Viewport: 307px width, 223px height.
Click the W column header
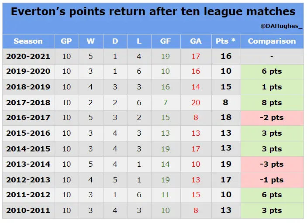pos(90,41)
